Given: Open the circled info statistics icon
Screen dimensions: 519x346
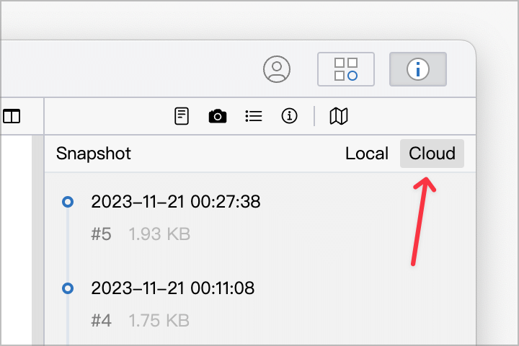Looking at the screenshot, I should tap(289, 116).
